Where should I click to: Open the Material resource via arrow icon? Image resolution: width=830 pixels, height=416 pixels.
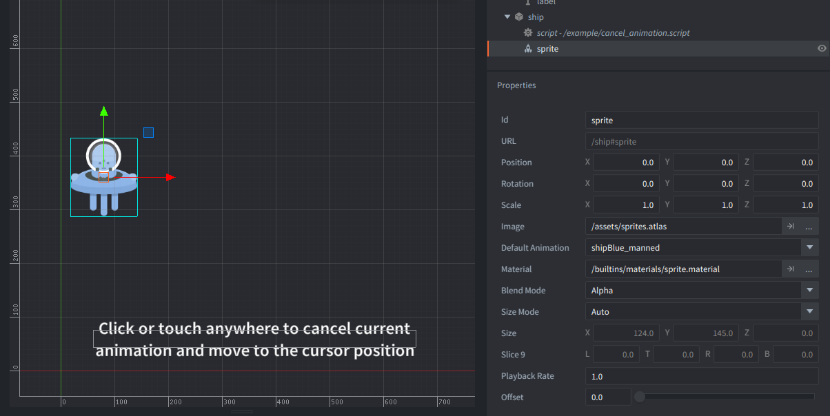click(x=791, y=269)
